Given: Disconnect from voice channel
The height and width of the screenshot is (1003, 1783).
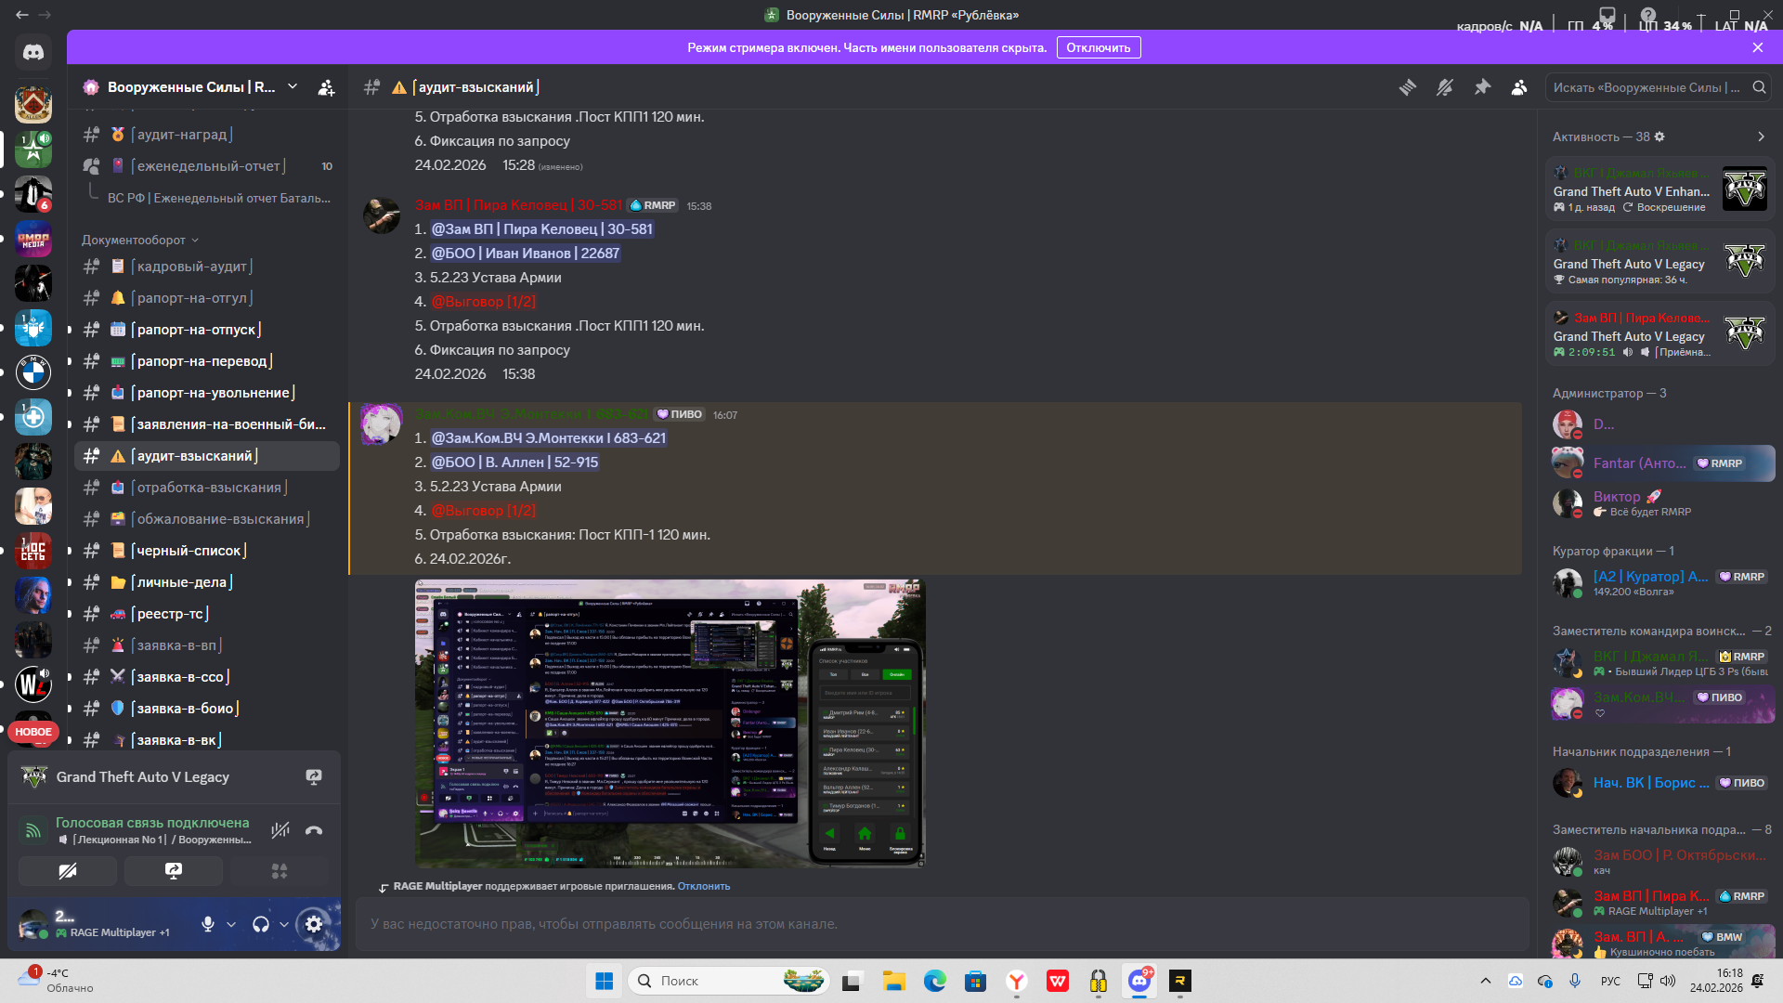Looking at the screenshot, I should (314, 830).
